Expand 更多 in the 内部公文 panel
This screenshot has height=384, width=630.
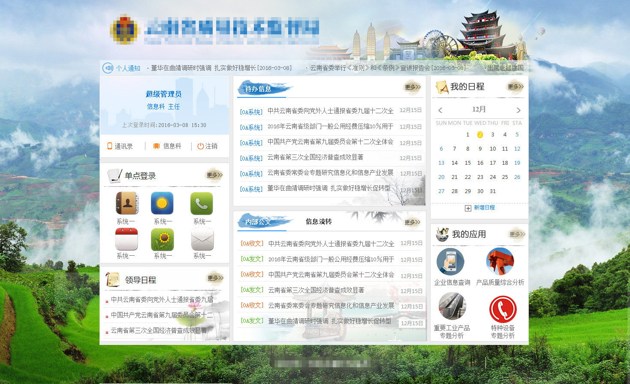(413, 222)
